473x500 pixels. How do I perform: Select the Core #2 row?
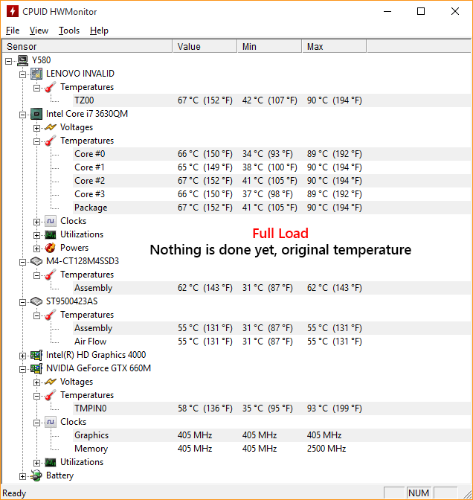[x=272, y=181]
